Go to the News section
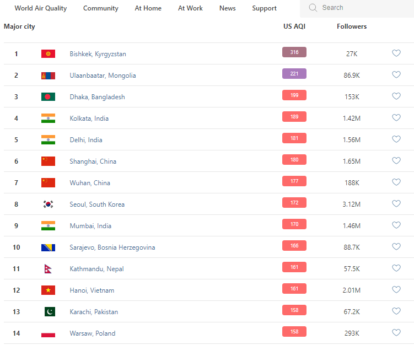 click(227, 8)
